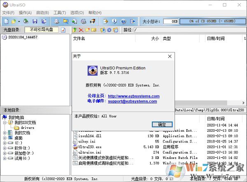Screen dimensions: 247x182
Task: Open the 启动(B) menu
Action: 42,13
